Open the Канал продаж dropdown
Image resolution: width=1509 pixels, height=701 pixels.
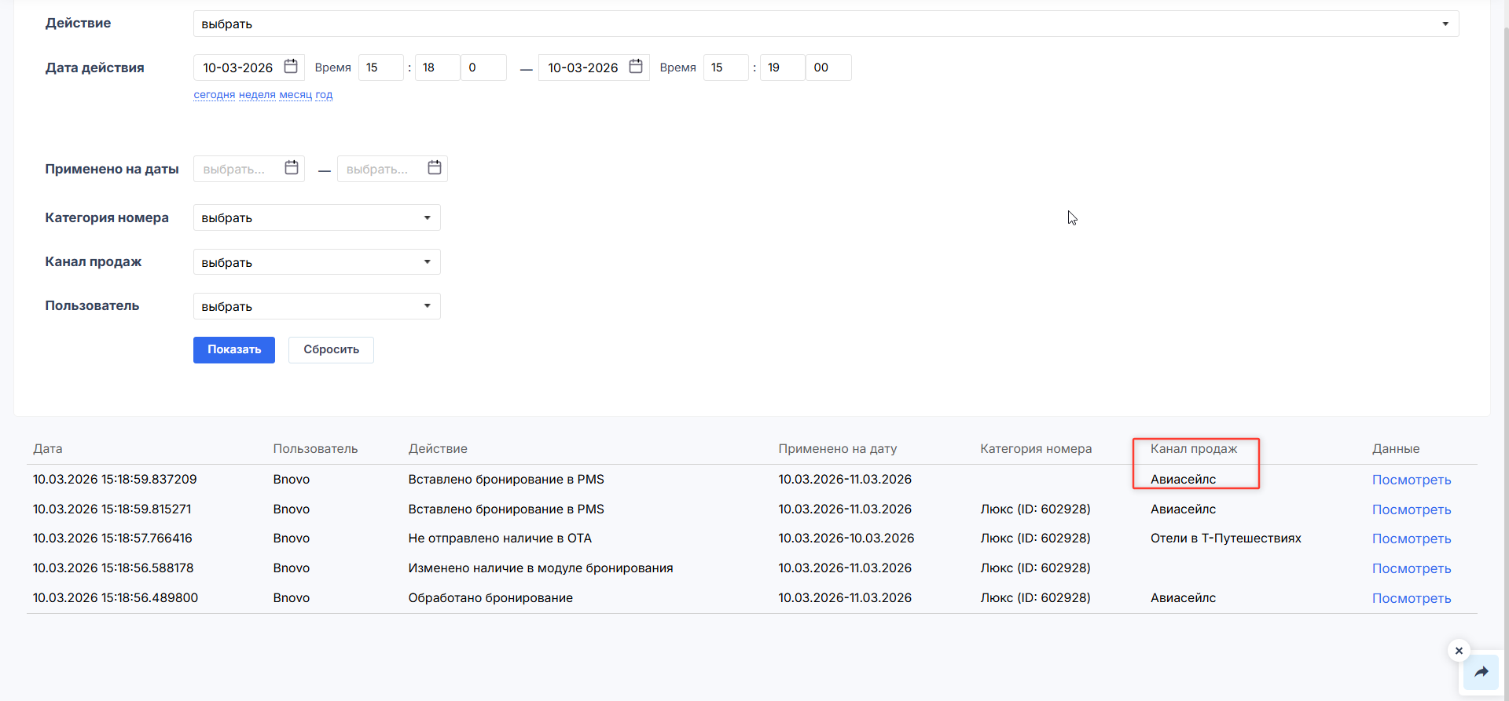pos(317,262)
